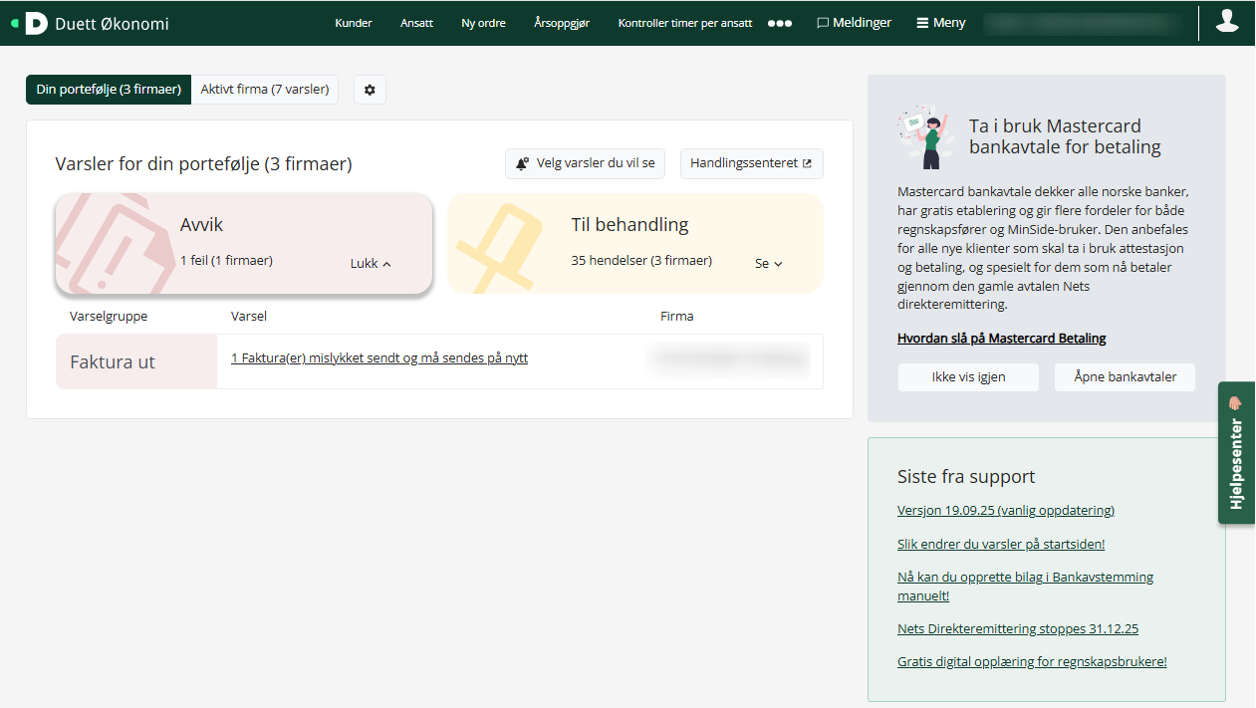Open the Hjelpesenter side tab

[x=1236, y=452]
